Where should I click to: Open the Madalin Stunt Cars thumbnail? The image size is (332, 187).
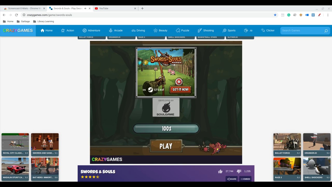15,169
